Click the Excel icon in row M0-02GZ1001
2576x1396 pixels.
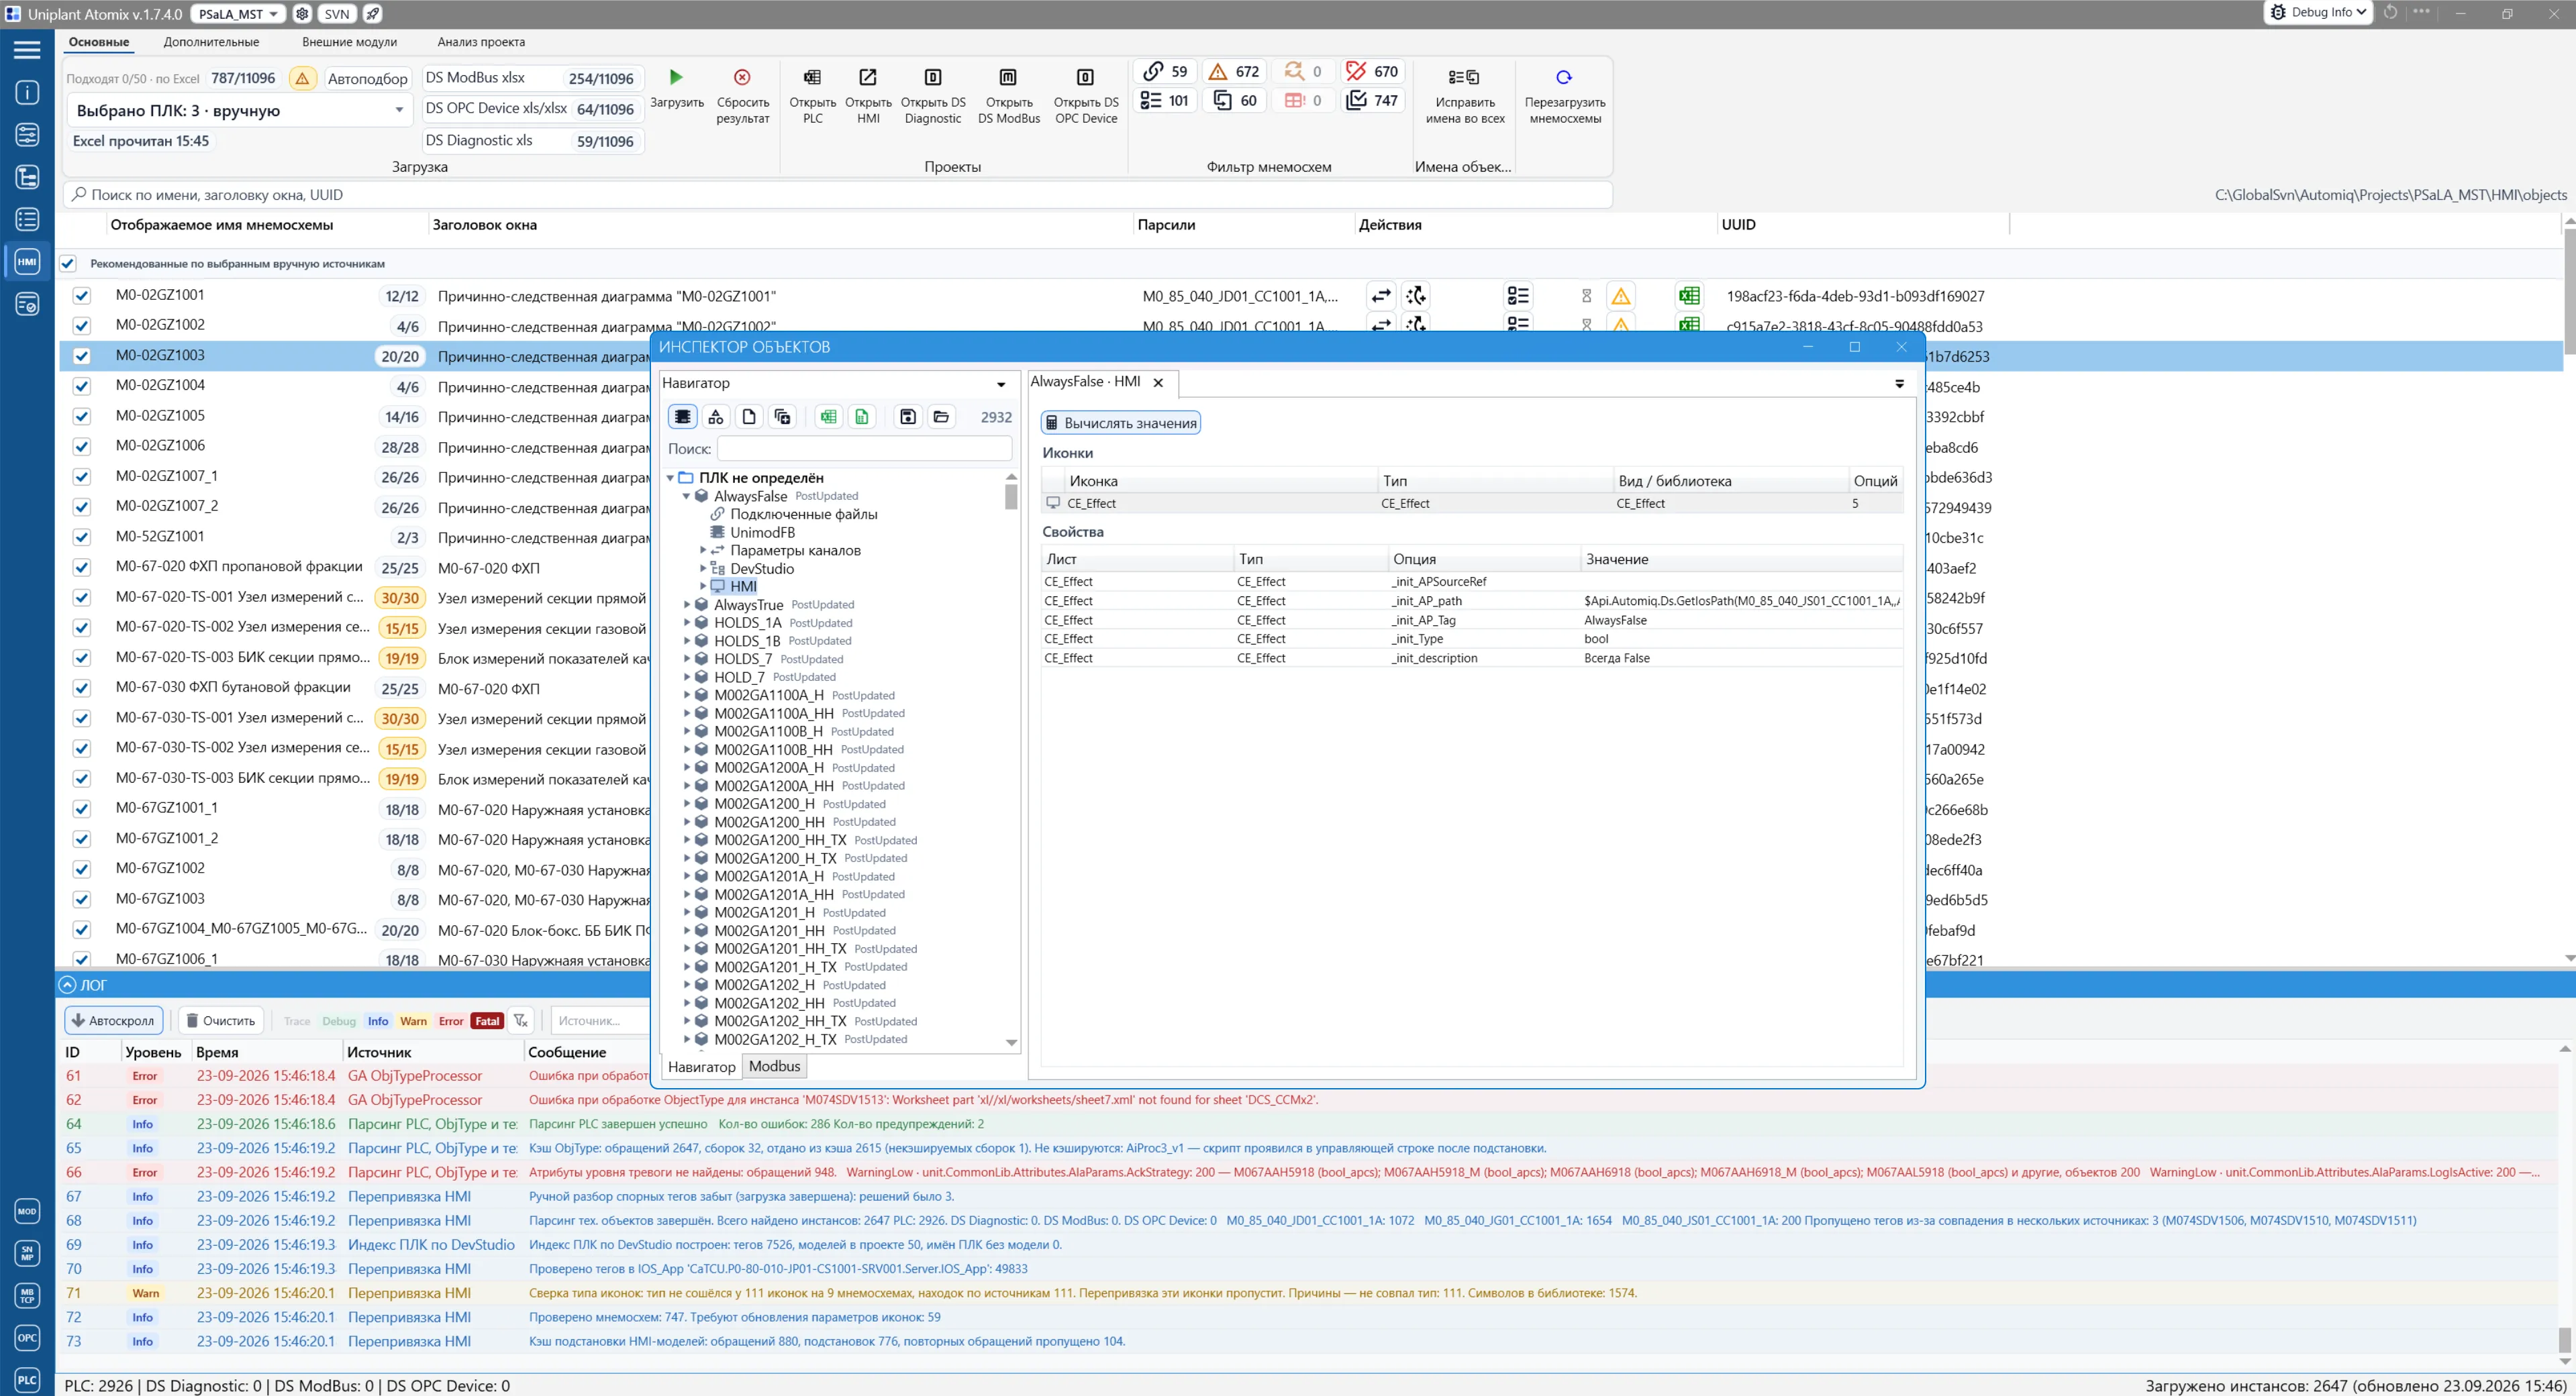[1689, 296]
